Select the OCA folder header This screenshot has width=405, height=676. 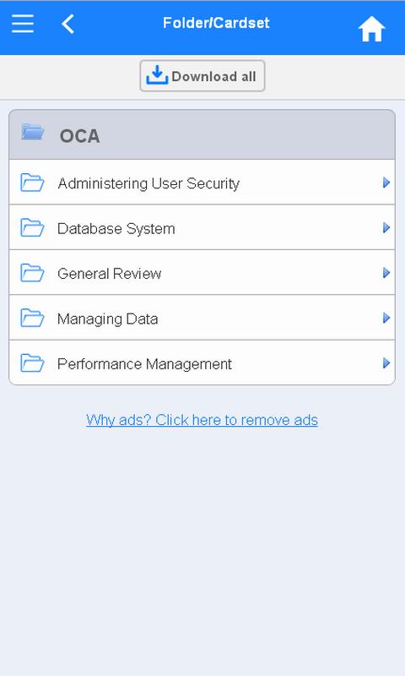click(202, 134)
